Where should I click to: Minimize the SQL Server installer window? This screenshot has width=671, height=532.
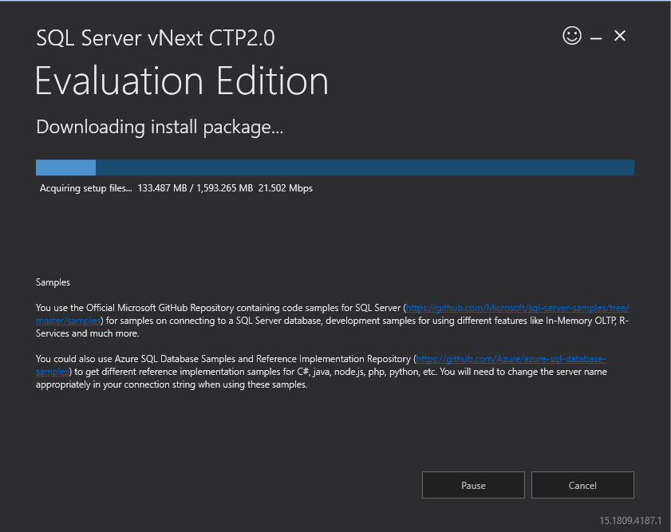tap(596, 37)
